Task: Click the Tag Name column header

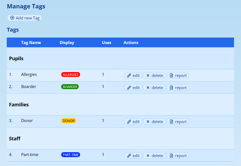Action: click(31, 43)
